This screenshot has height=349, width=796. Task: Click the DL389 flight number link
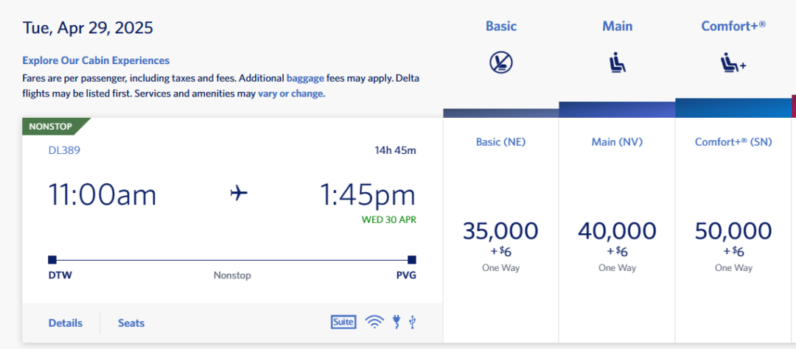click(x=64, y=150)
